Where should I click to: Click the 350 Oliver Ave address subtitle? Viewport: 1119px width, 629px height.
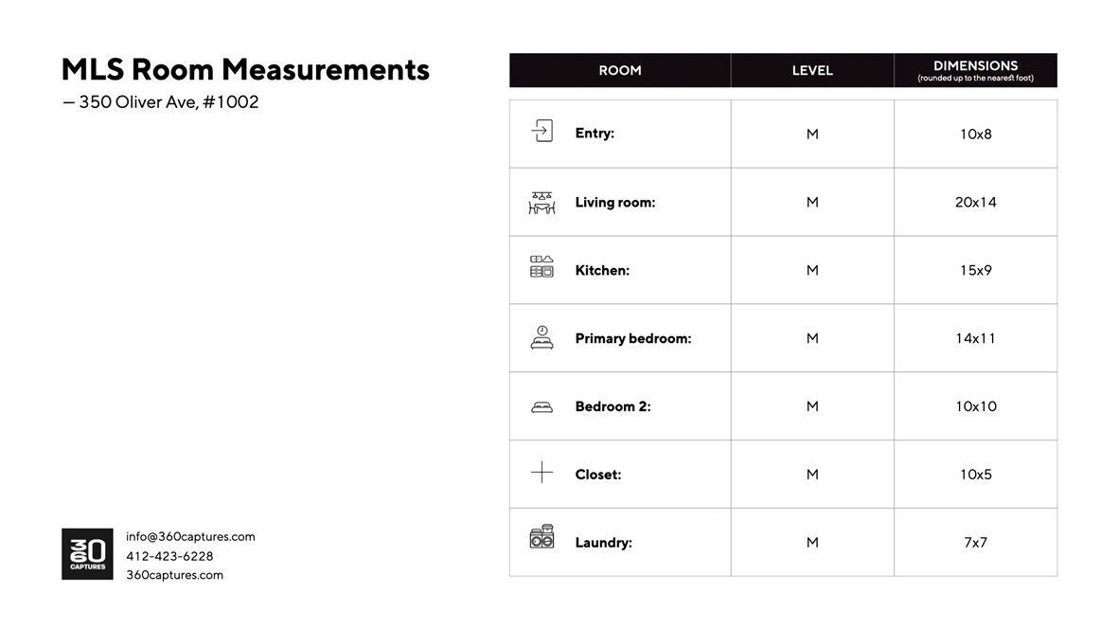[161, 102]
